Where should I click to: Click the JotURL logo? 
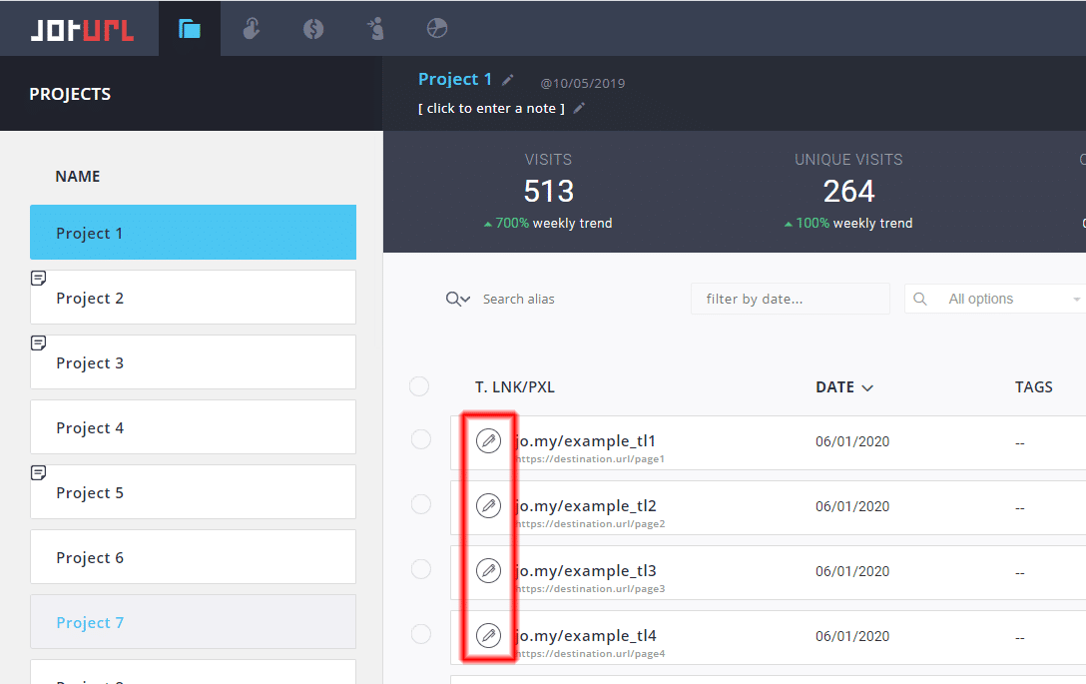[80, 29]
